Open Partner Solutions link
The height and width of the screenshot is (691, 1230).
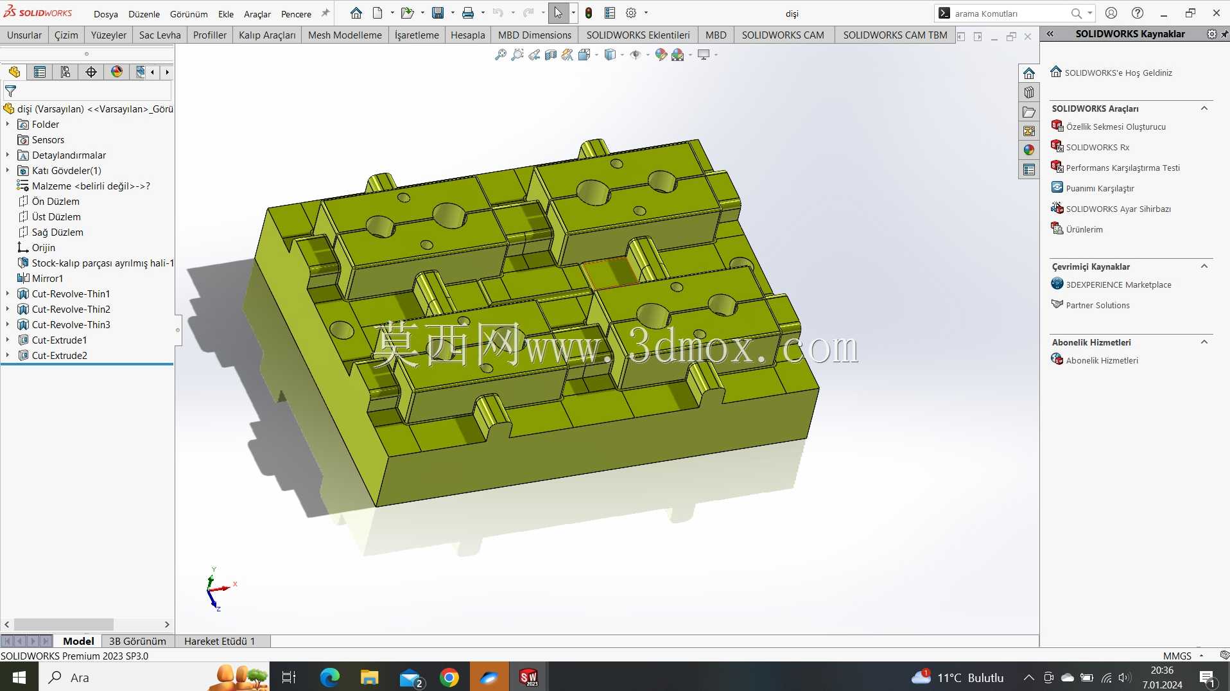click(1097, 305)
